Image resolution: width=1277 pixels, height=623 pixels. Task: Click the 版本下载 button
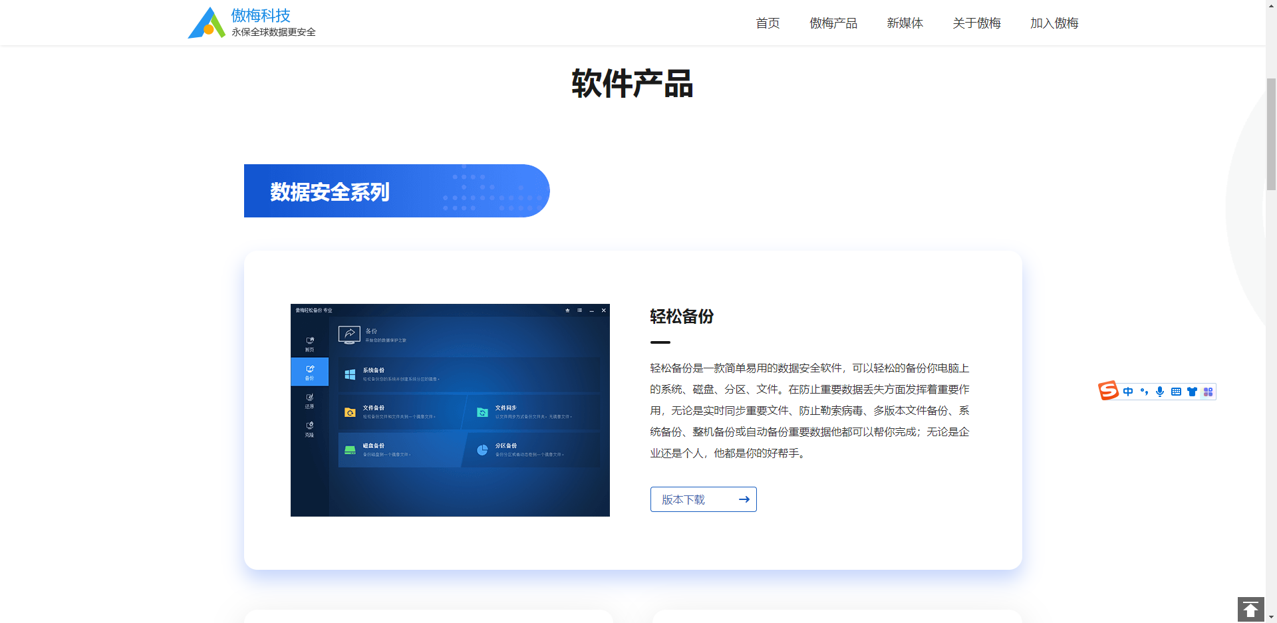tap(704, 499)
